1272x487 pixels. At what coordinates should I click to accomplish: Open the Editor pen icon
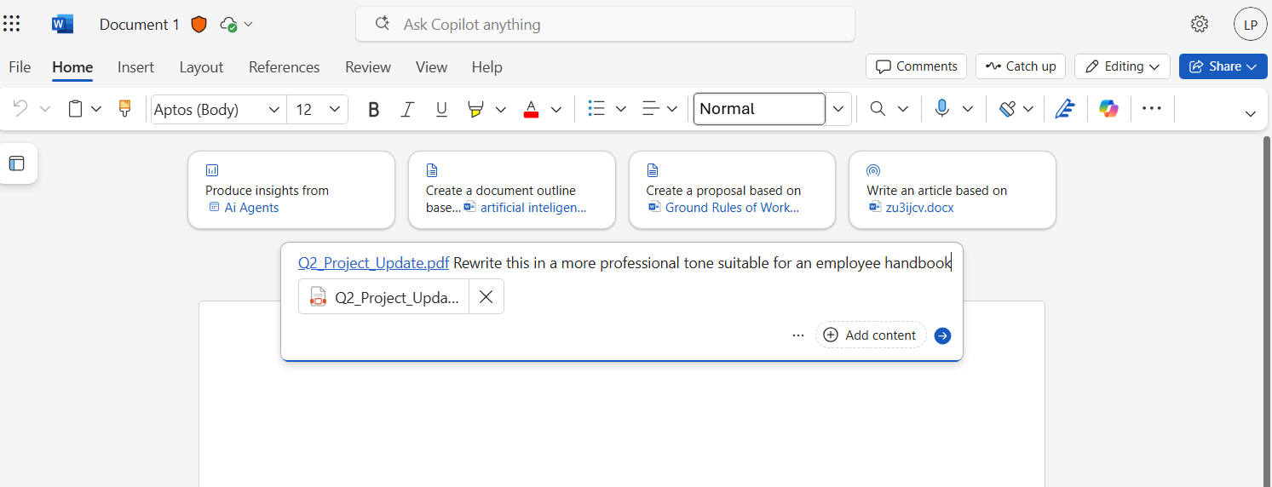[x=1064, y=109]
